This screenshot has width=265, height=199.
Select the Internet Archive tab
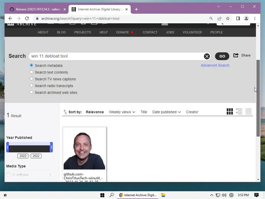point(99,9)
